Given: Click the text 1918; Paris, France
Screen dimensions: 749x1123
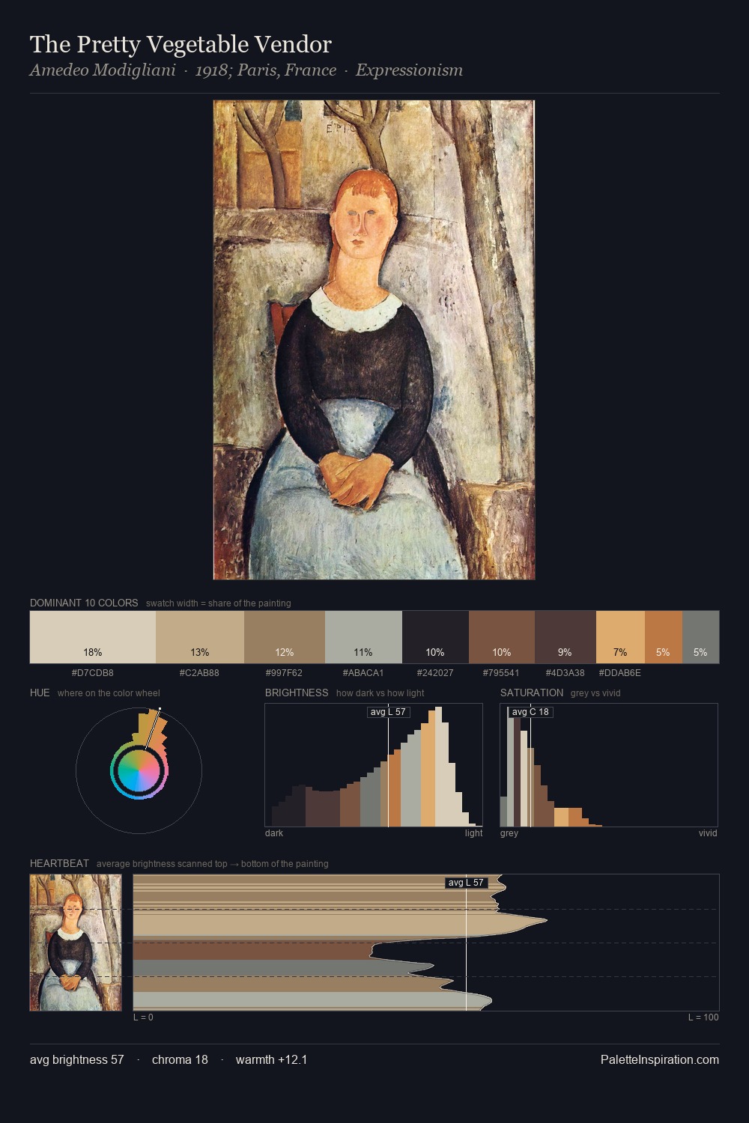Looking at the screenshot, I should (x=265, y=70).
